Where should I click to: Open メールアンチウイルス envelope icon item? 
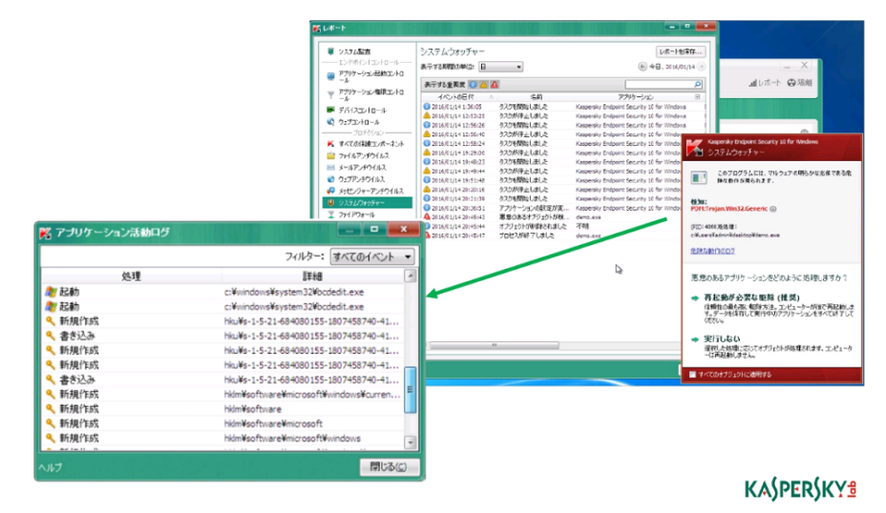(356, 168)
